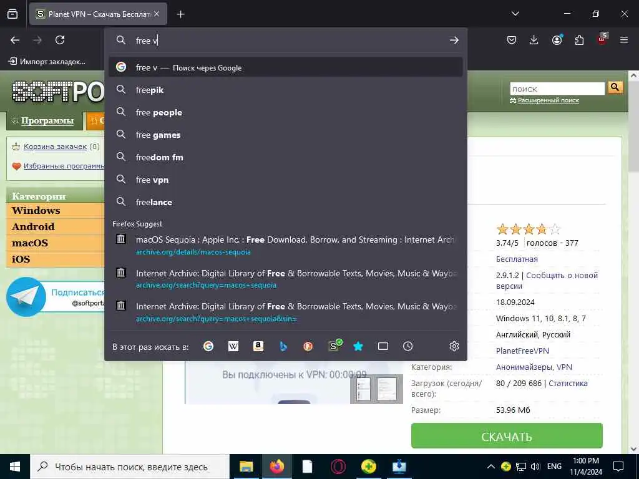Open the archive.org/search?query=macos+sequoia suggestion
The height and width of the screenshot is (479, 639).
(x=286, y=279)
